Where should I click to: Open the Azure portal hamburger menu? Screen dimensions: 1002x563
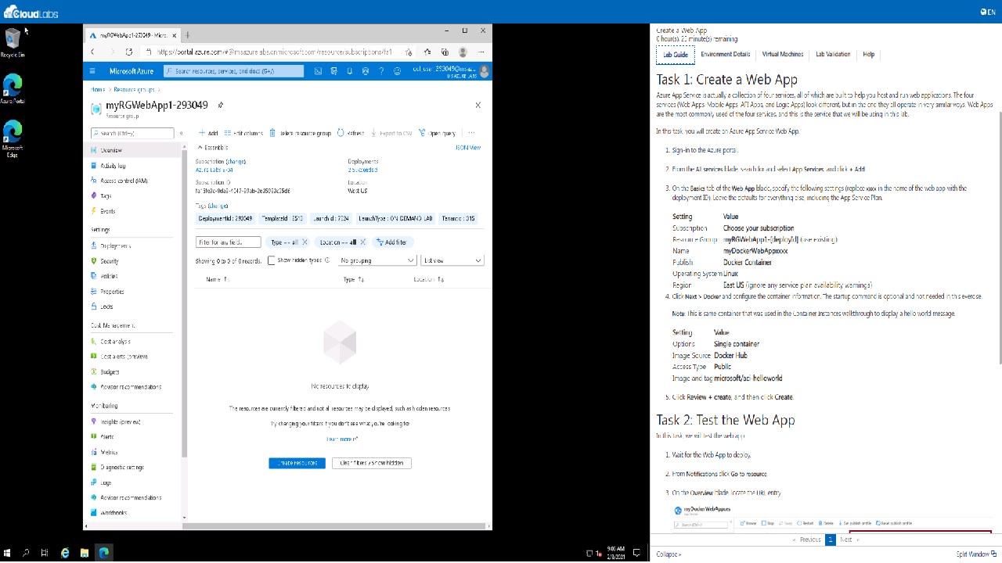click(x=93, y=71)
